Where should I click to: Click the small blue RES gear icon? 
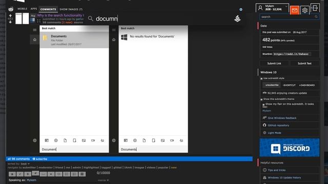(x=241, y=9)
